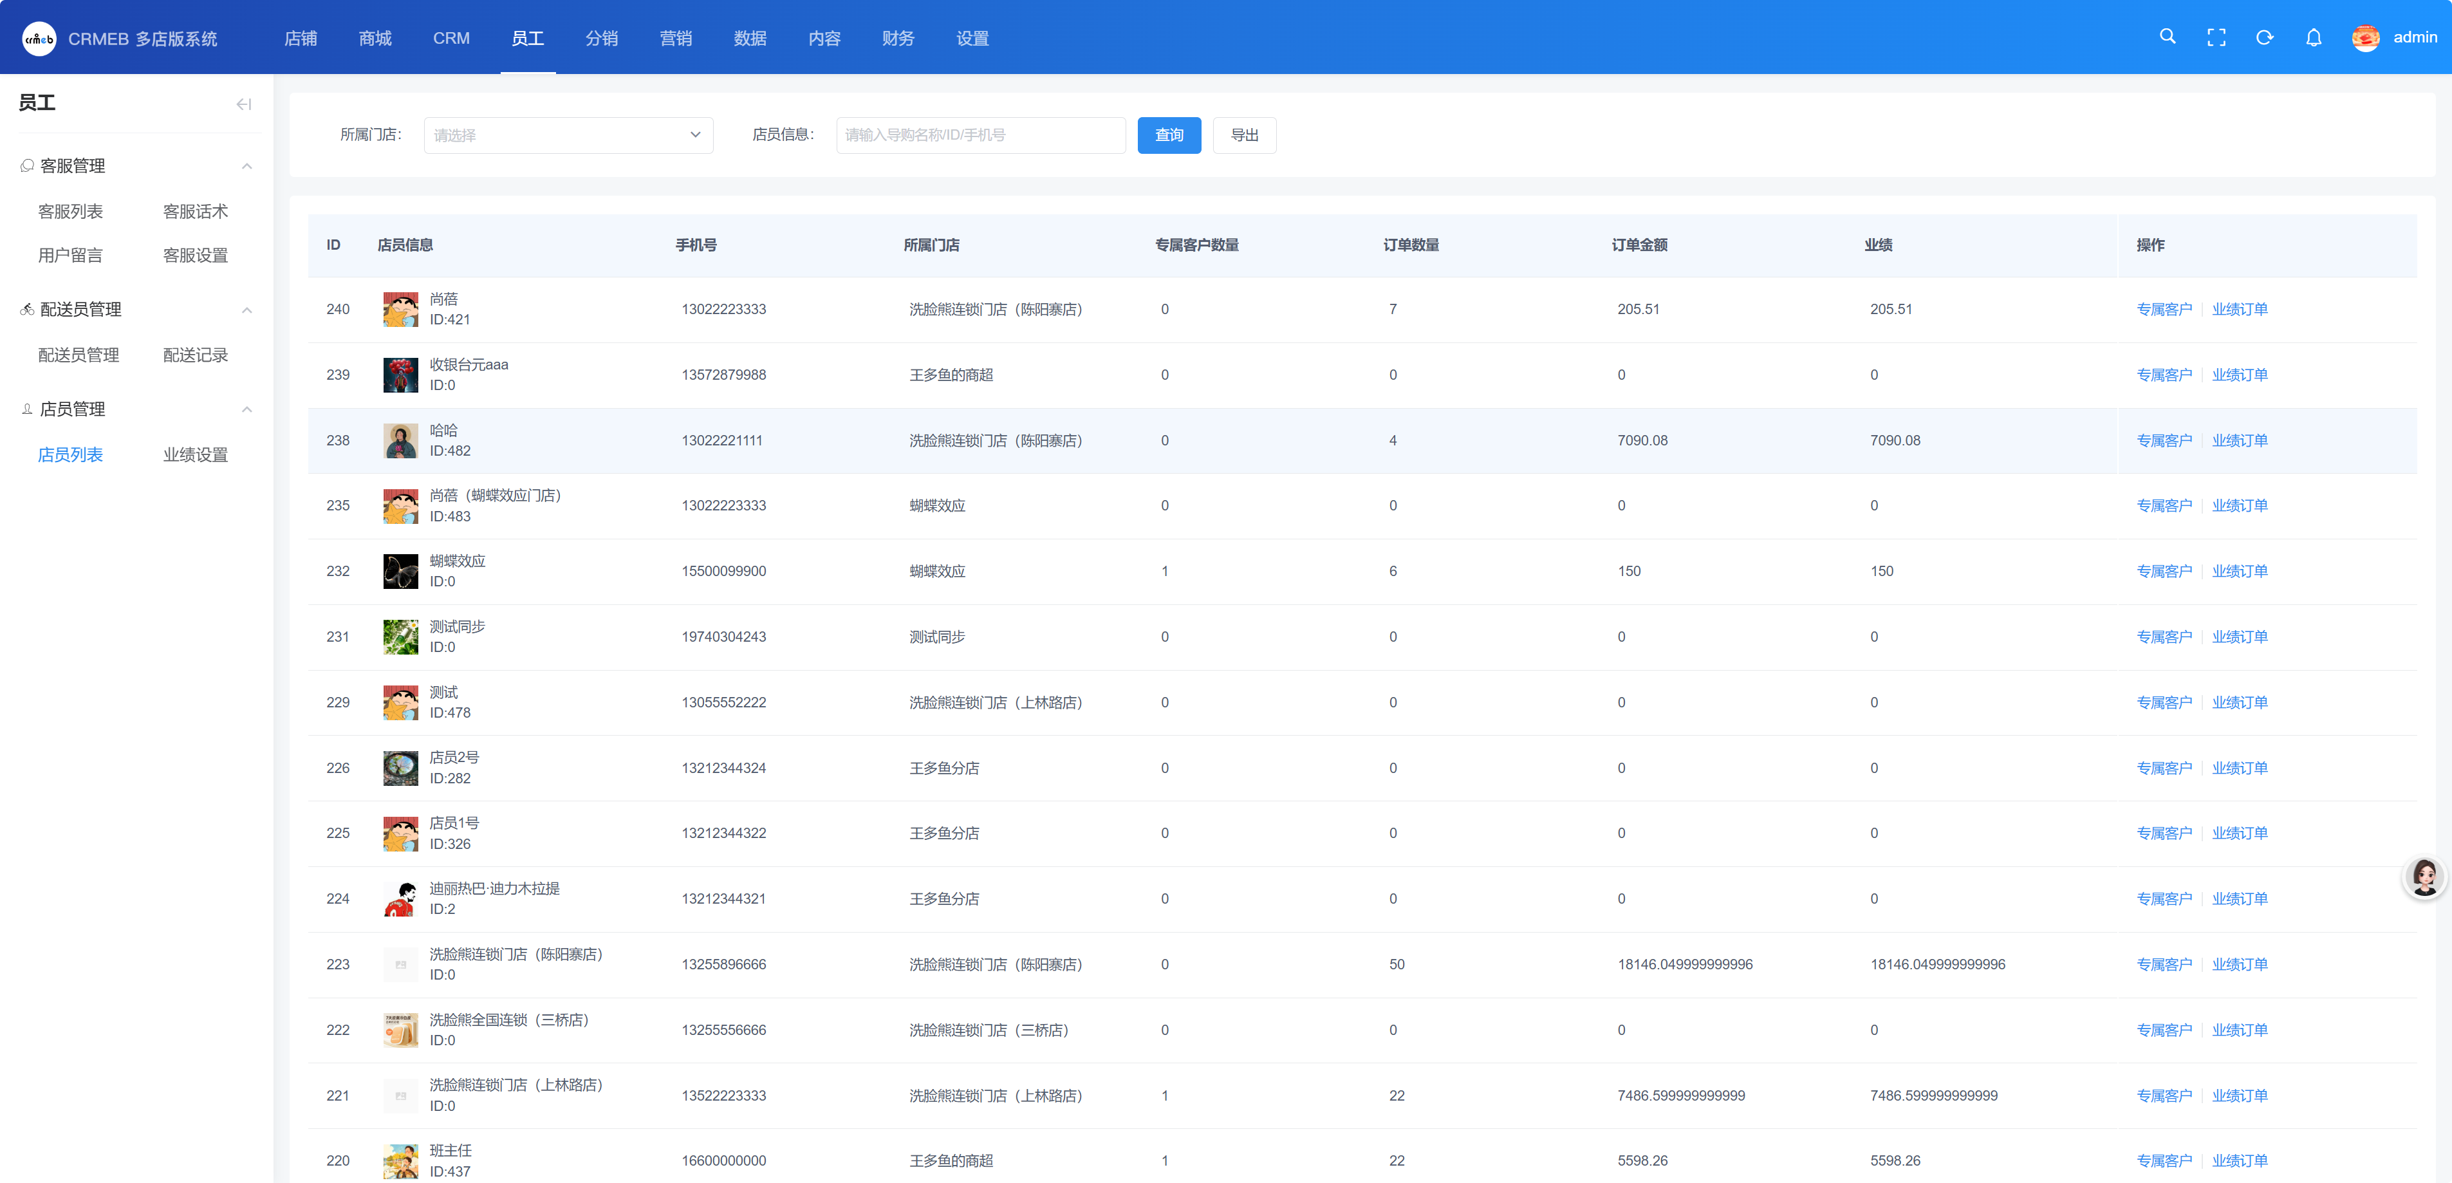This screenshot has width=2452, height=1183.
Task: Click the admin user avatar
Action: coord(2365,37)
